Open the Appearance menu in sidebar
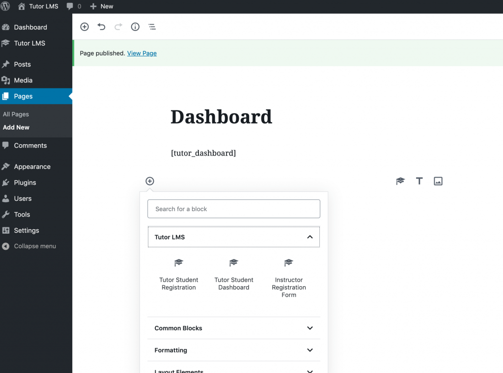503x373 pixels. [32, 167]
